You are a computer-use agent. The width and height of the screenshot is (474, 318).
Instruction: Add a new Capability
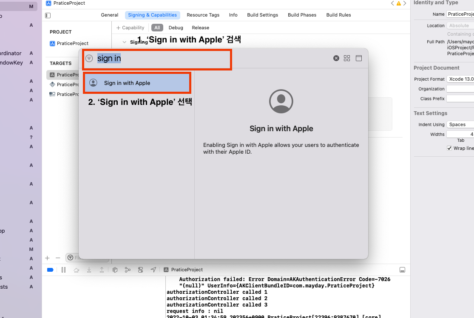[x=130, y=28]
